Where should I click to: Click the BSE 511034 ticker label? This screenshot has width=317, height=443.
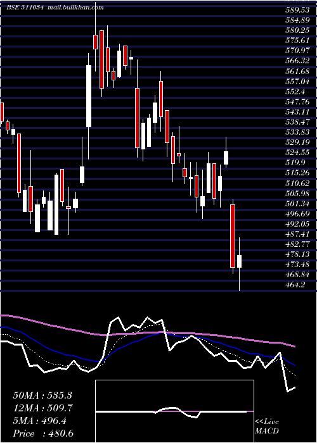[25, 8]
